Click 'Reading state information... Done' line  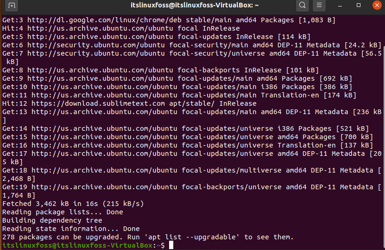(x=71, y=229)
